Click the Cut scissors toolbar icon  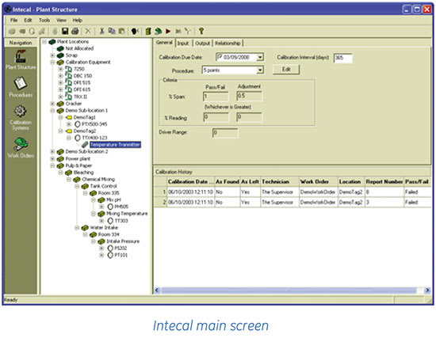(101, 31)
